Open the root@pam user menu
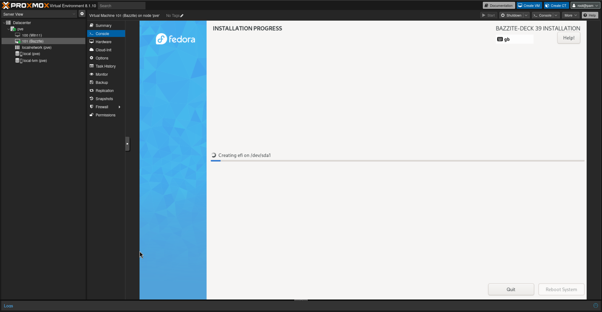This screenshot has width=602, height=312. tap(585, 6)
